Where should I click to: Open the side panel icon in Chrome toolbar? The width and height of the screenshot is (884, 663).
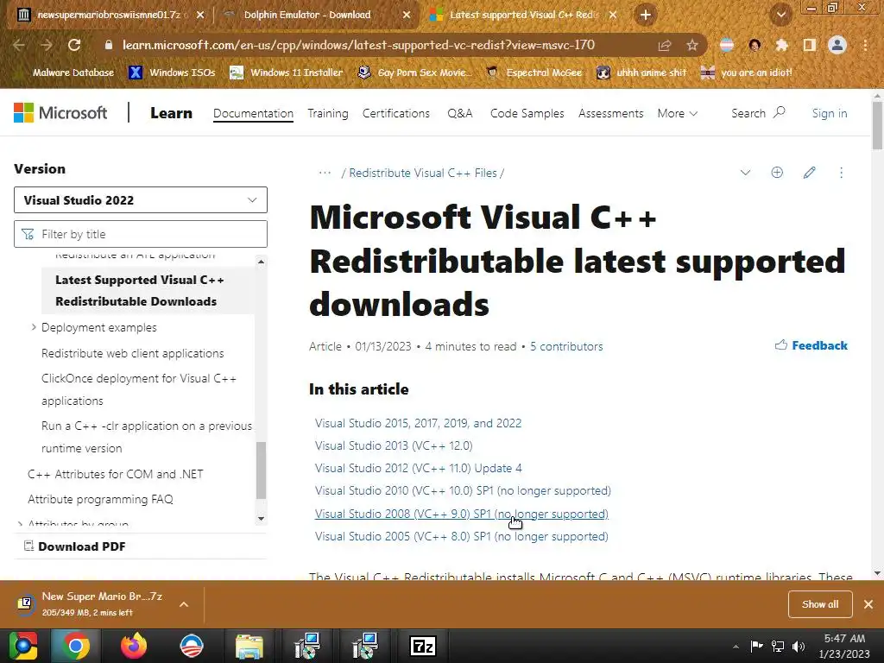[809, 45]
